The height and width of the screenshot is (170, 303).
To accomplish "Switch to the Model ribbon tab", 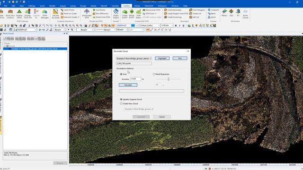I will click(93, 6).
